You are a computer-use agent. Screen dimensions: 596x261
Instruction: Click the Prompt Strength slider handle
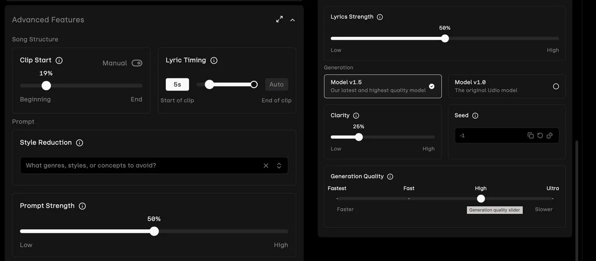(154, 231)
